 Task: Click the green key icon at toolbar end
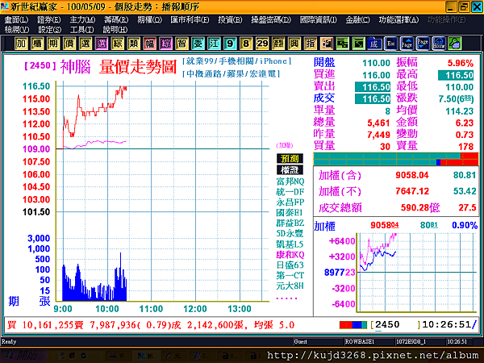[454, 44]
